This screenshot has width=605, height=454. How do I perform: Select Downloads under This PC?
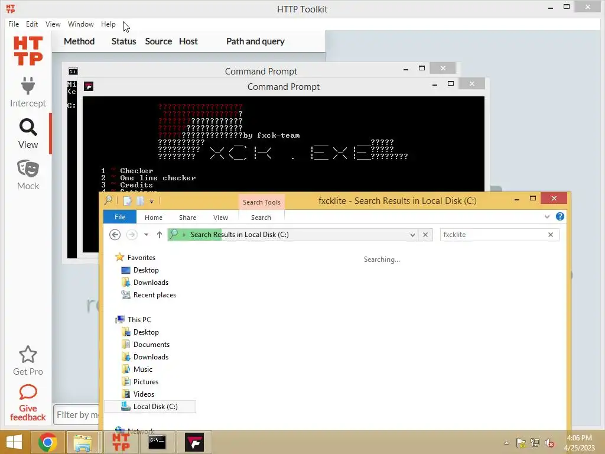[x=151, y=356]
